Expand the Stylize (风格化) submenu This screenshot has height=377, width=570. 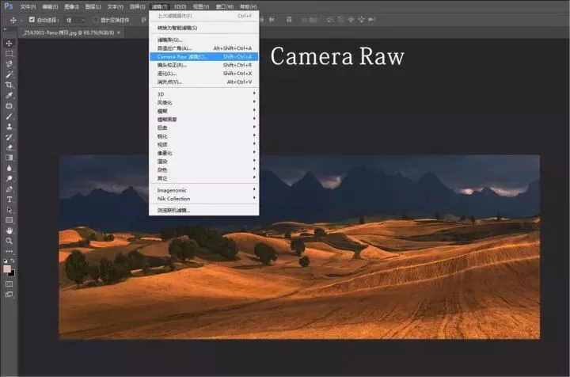(x=204, y=102)
